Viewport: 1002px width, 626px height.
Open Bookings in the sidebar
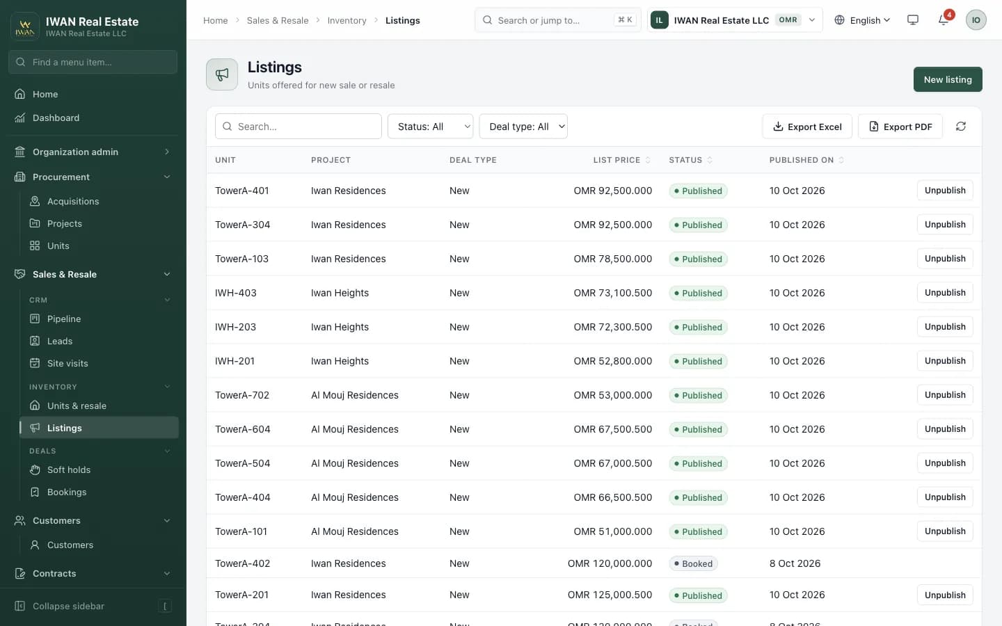(100, 492)
